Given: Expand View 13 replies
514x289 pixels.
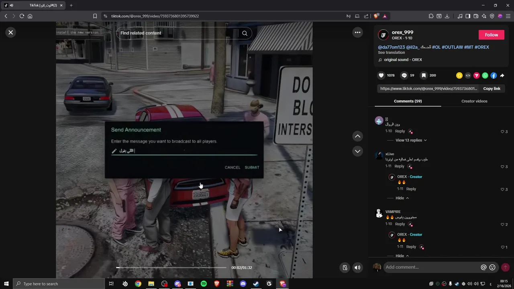Looking at the screenshot, I should pos(411,140).
